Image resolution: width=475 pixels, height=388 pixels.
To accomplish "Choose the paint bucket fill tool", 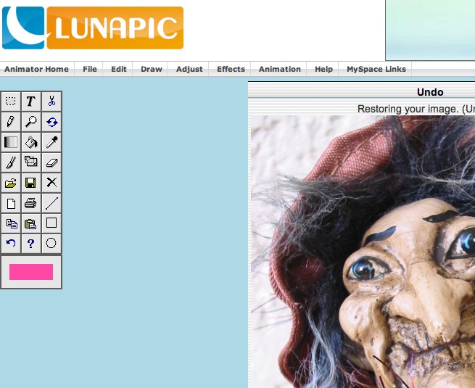I will (x=31, y=142).
